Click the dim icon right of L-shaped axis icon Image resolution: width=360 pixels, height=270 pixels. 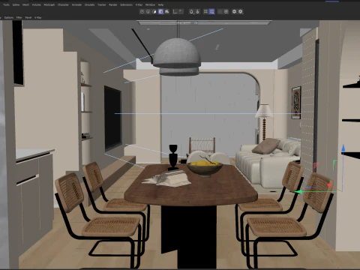pos(181,11)
